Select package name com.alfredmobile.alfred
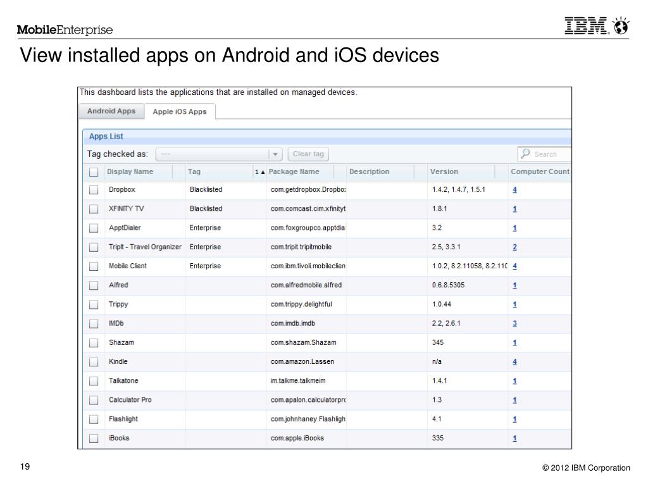This screenshot has height=486, width=648. click(x=306, y=285)
